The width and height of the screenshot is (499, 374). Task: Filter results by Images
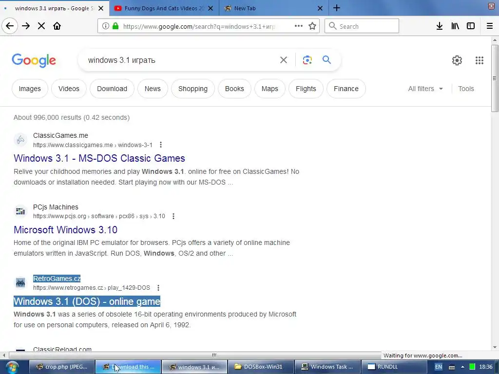[30, 89]
